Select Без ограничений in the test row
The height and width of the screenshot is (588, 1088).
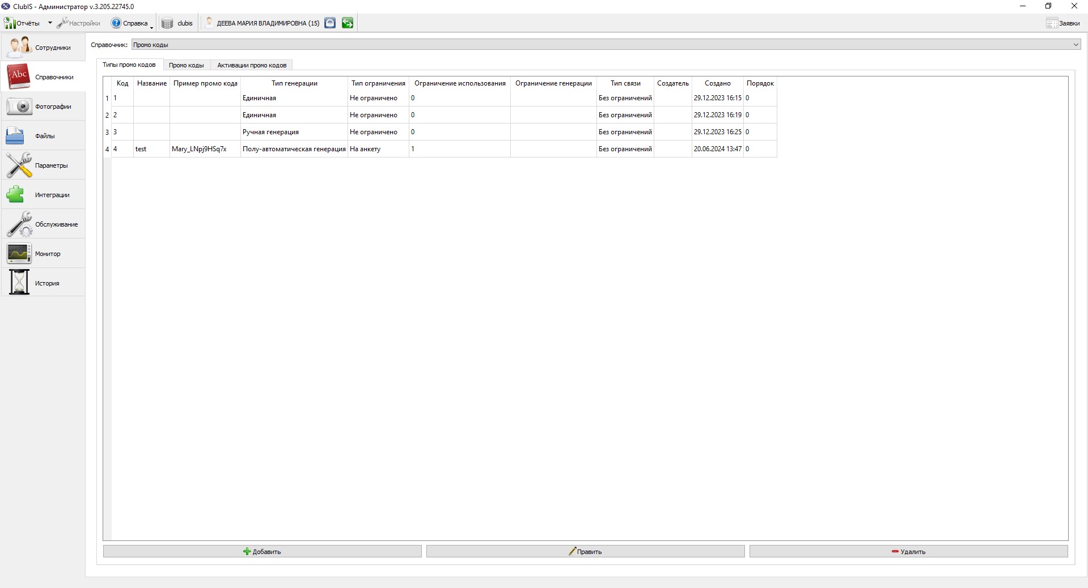[625, 149]
